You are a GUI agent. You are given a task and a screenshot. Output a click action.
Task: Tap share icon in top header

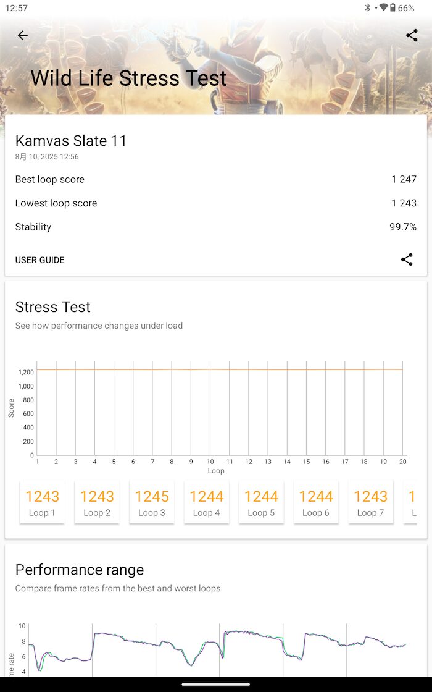[x=412, y=35]
